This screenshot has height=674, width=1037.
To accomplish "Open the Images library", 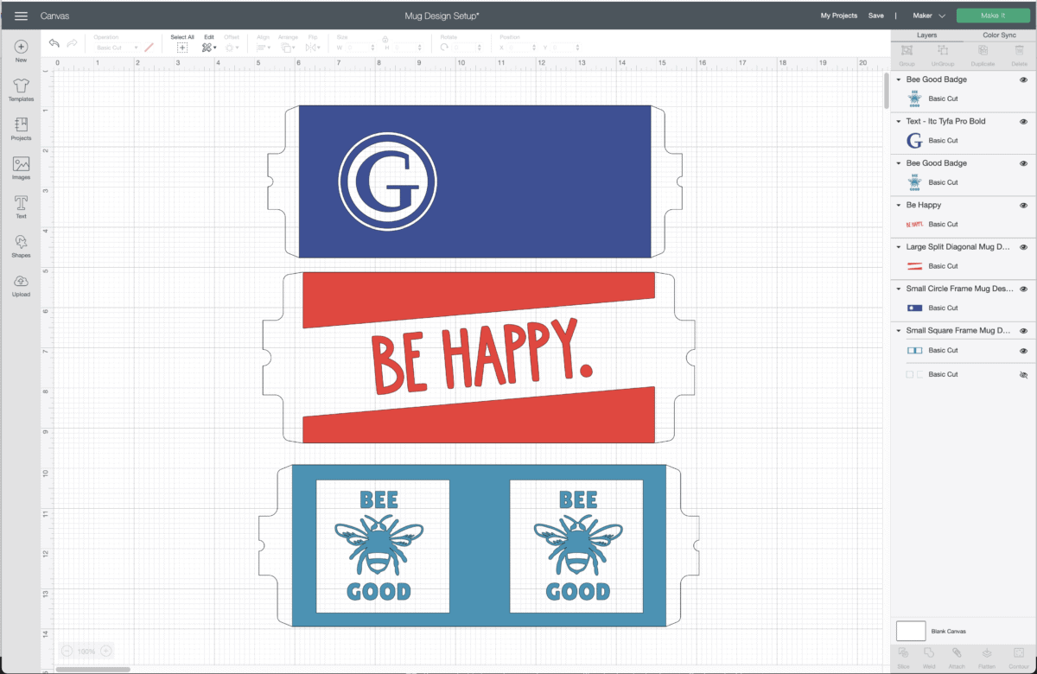I will pos(21,168).
